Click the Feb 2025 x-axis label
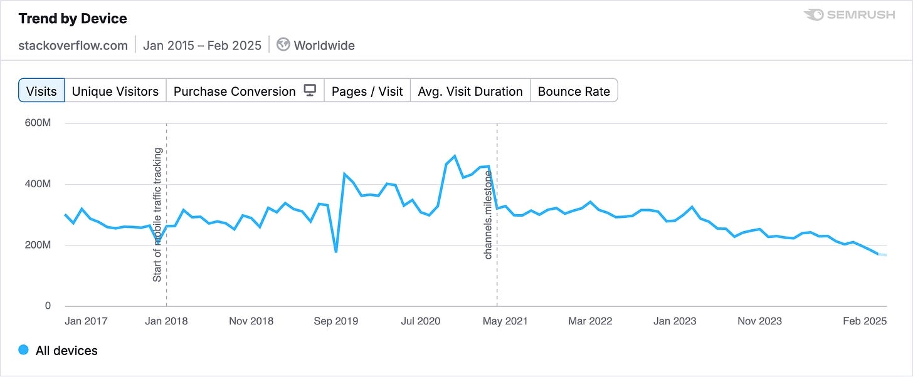 pyautogui.click(x=865, y=321)
